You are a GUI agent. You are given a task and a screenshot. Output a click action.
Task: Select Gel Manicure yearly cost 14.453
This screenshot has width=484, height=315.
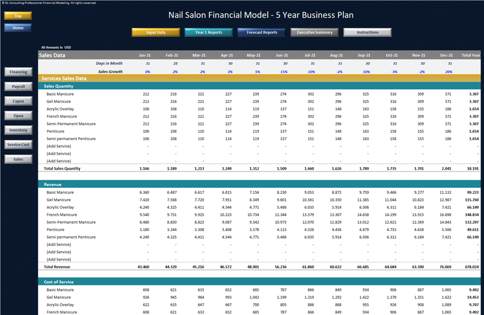(474, 297)
